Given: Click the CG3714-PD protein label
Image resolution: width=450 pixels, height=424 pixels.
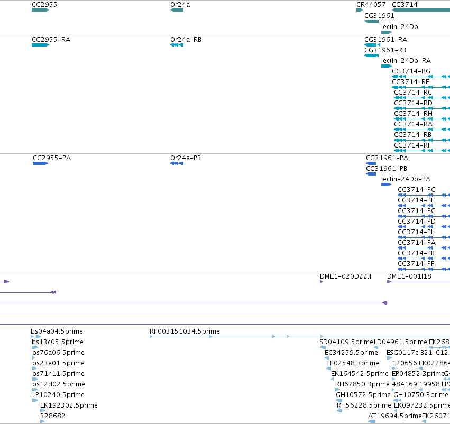Looking at the screenshot, I should [x=417, y=222].
